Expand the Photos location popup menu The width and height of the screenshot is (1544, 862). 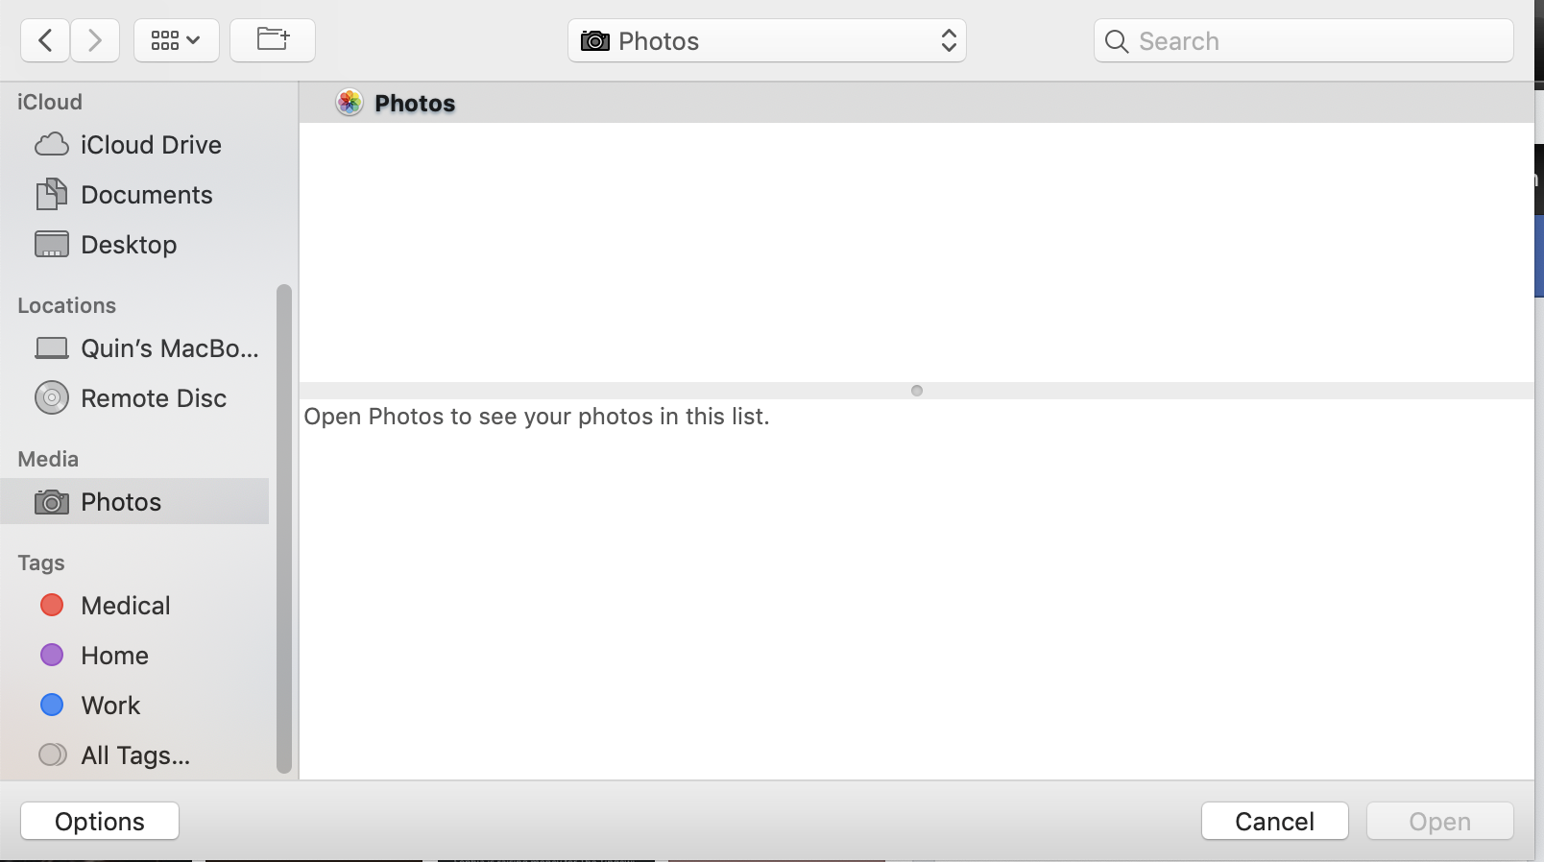coord(766,41)
